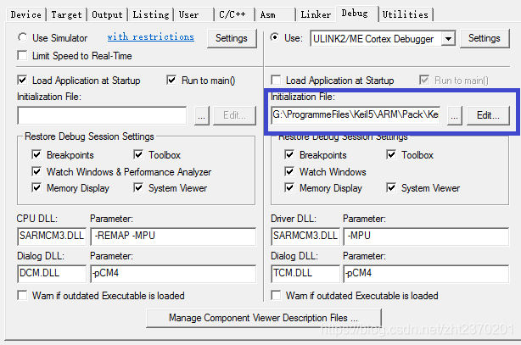The image size is (521, 345).
Task: Uncheck debugger Toolbox checkbox
Action: 391,154
